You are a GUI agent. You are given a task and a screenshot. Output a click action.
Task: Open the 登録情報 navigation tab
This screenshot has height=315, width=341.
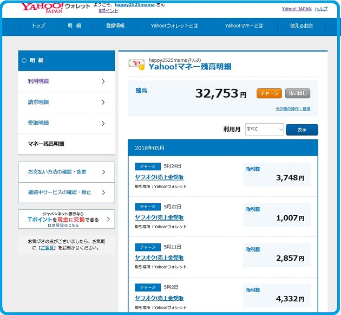click(115, 25)
